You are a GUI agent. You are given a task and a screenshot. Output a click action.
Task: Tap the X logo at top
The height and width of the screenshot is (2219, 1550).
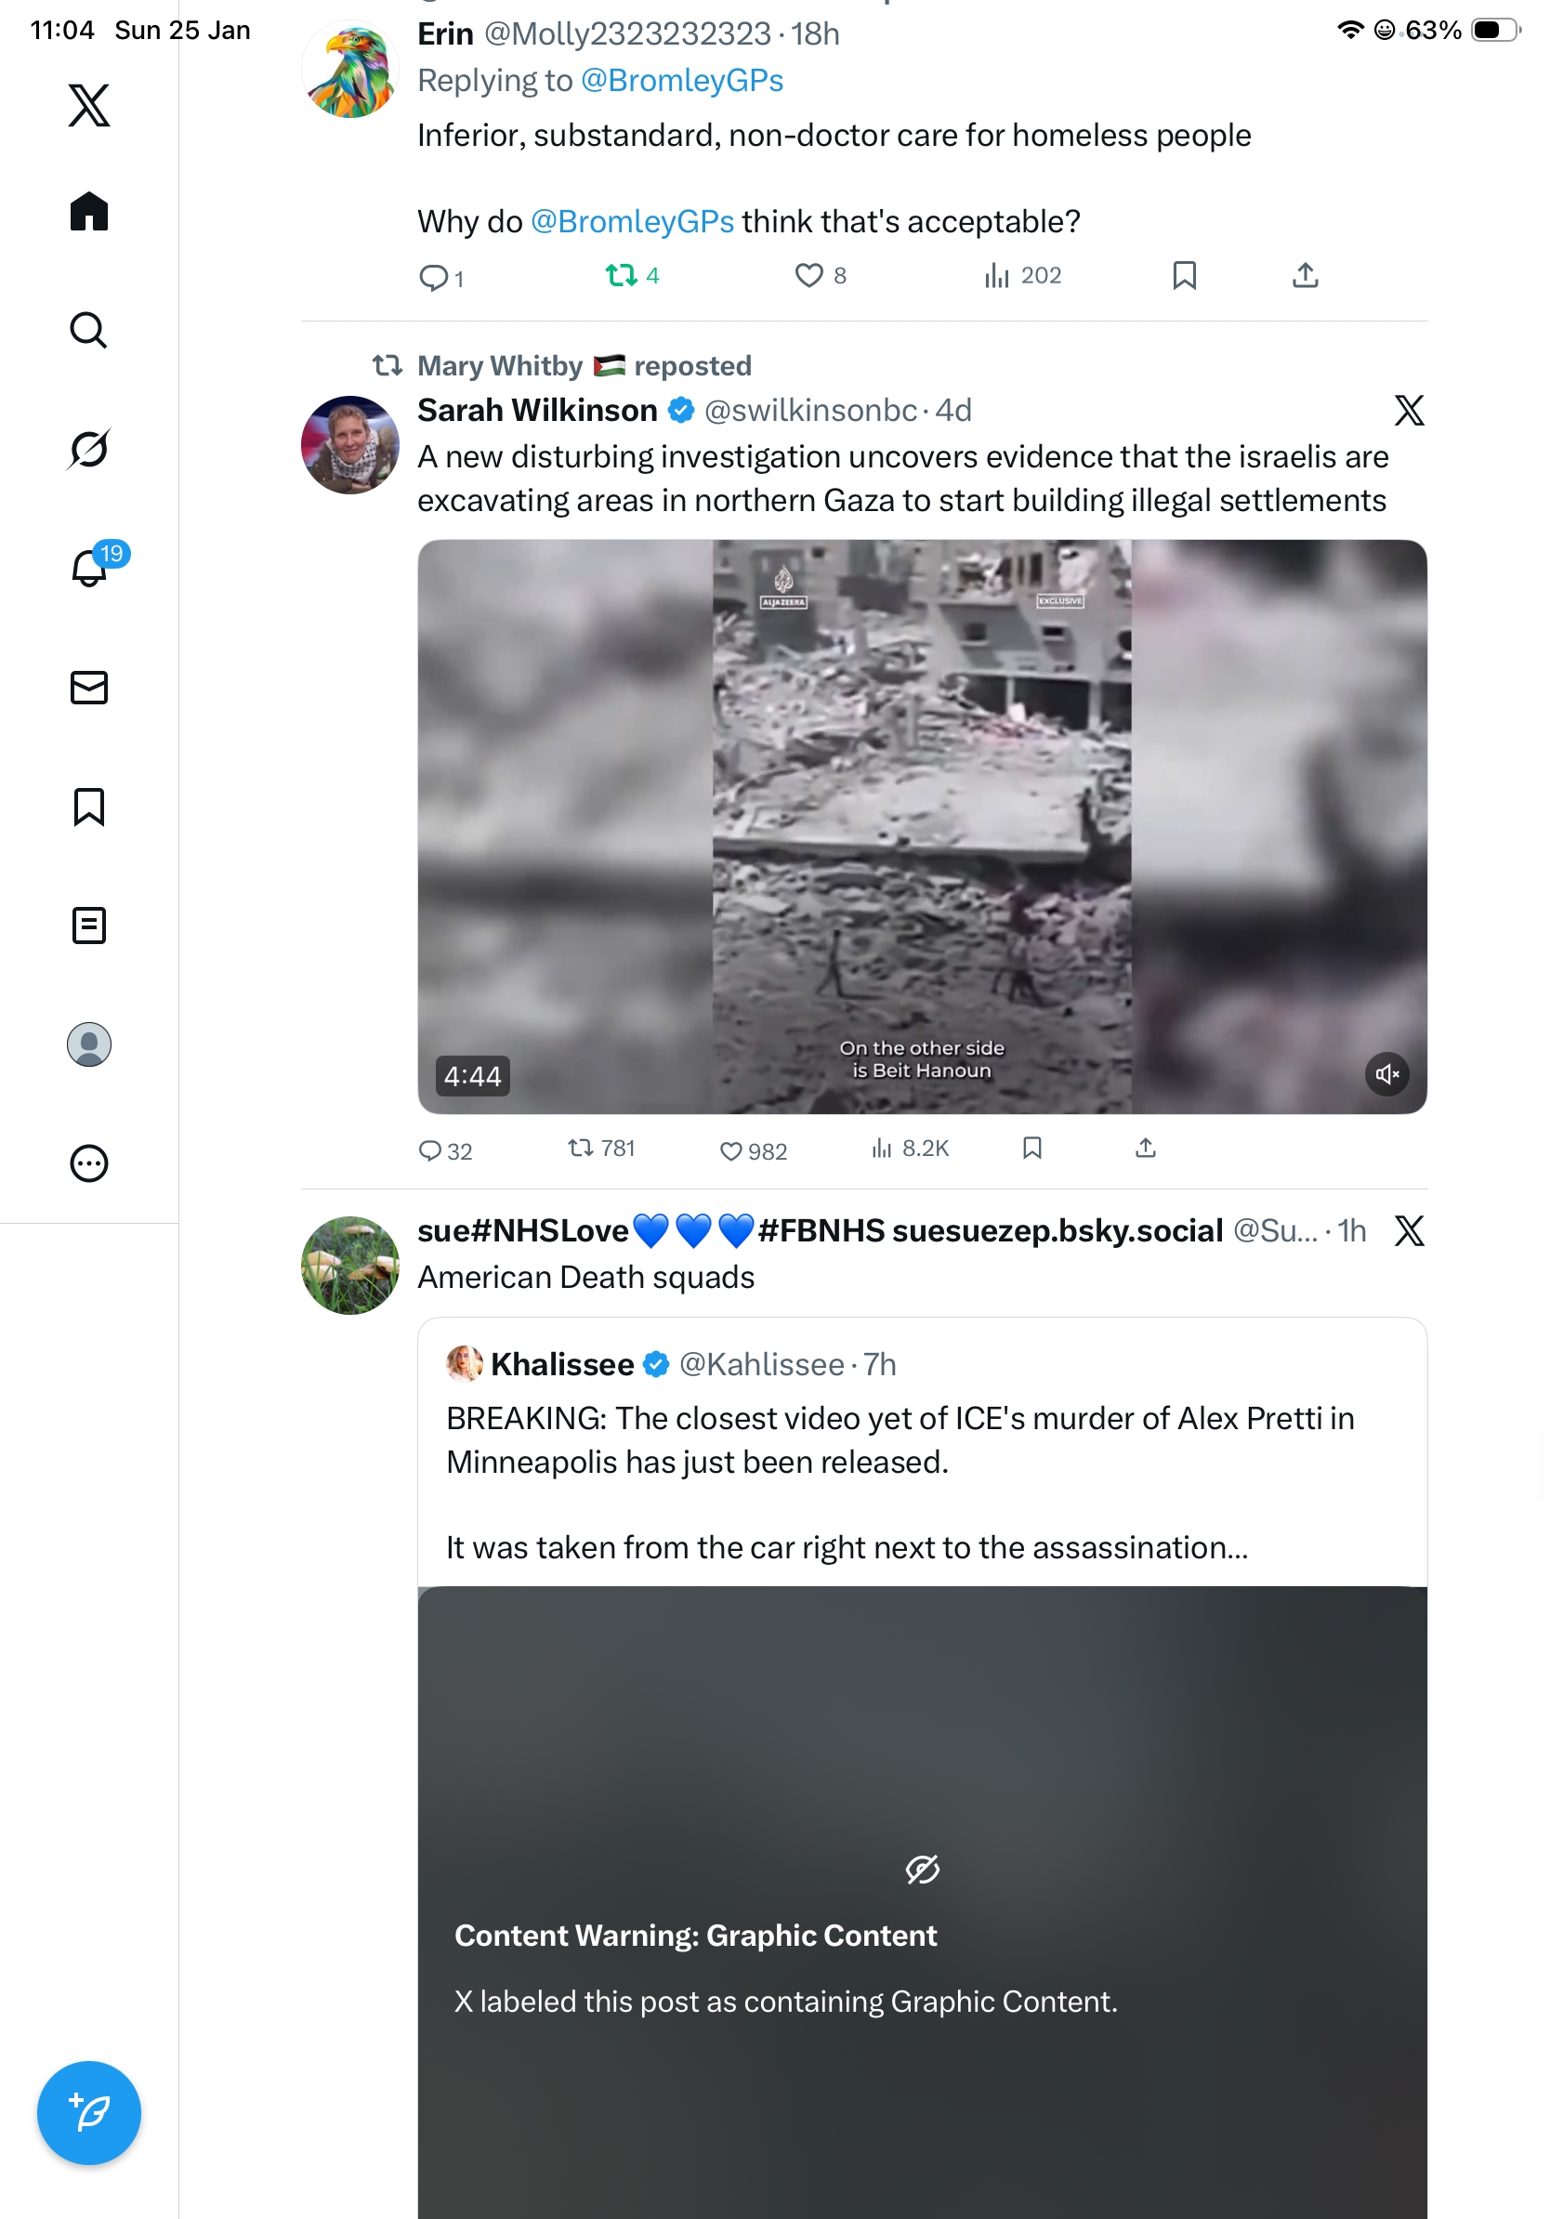pyautogui.click(x=89, y=104)
